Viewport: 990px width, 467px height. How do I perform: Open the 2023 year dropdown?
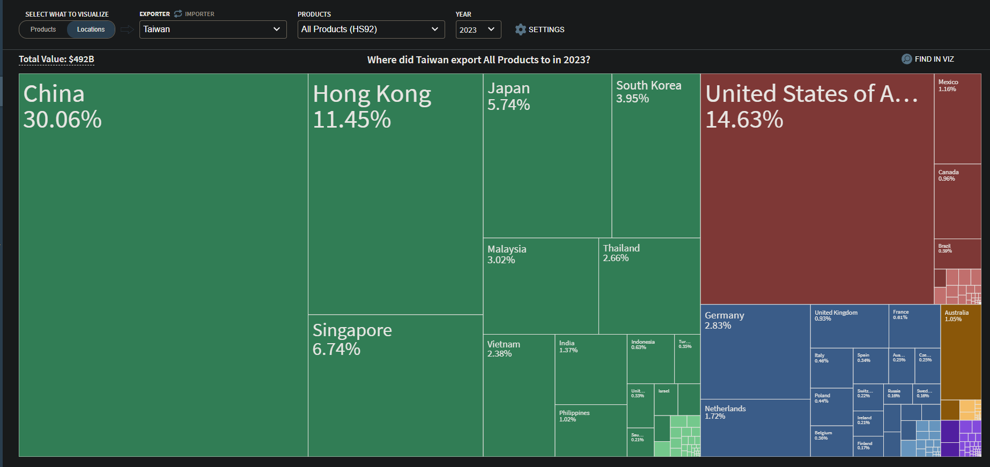pos(478,29)
